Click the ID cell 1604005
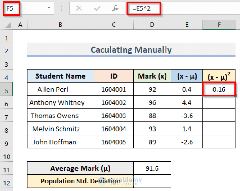This screenshot has height=191, width=240. point(114,142)
